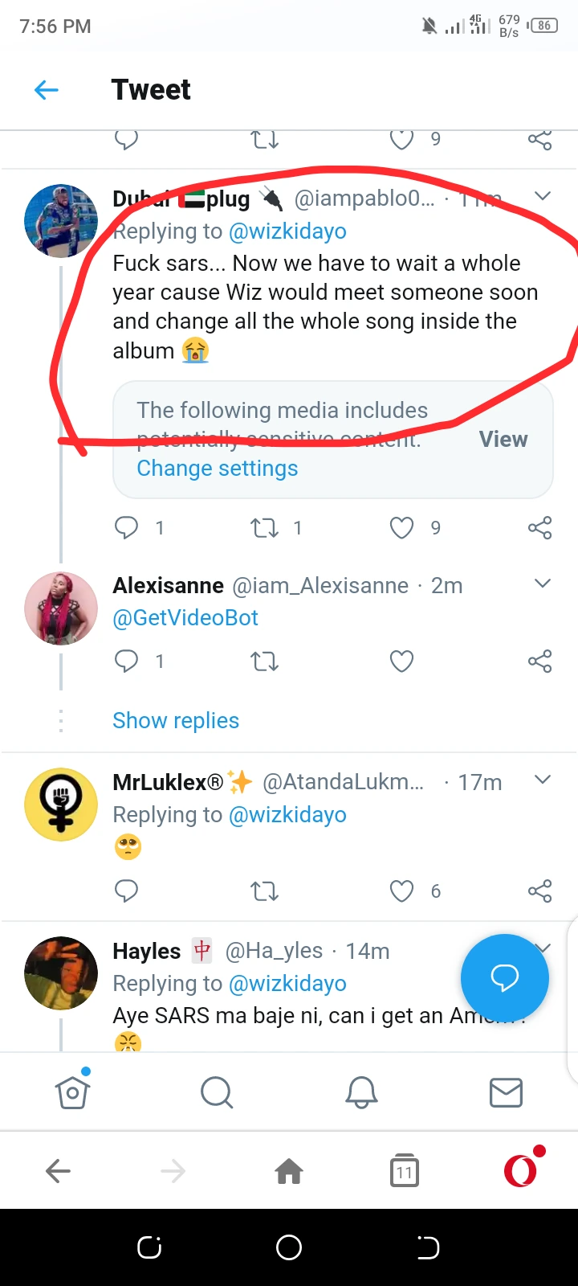Expand Show replies thread

click(x=176, y=720)
